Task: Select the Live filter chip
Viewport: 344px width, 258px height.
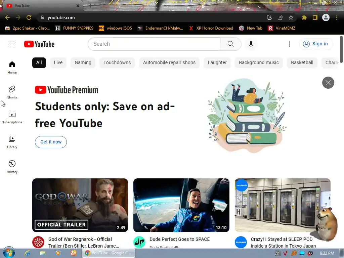Action: click(58, 62)
